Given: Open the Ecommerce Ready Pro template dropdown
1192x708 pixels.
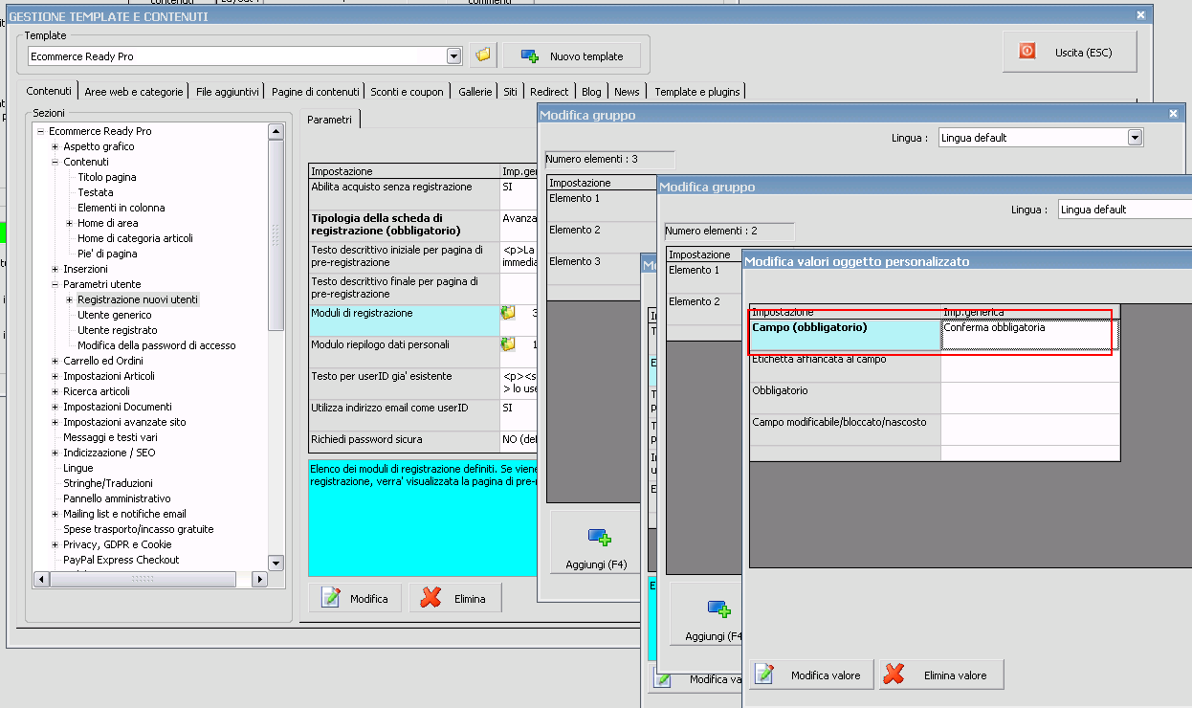Looking at the screenshot, I should 454,56.
